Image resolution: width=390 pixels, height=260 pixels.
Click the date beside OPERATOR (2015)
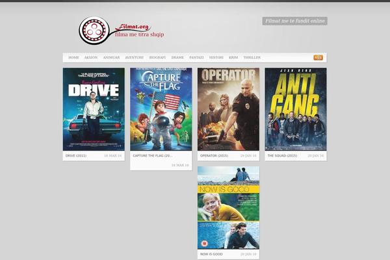(248, 155)
